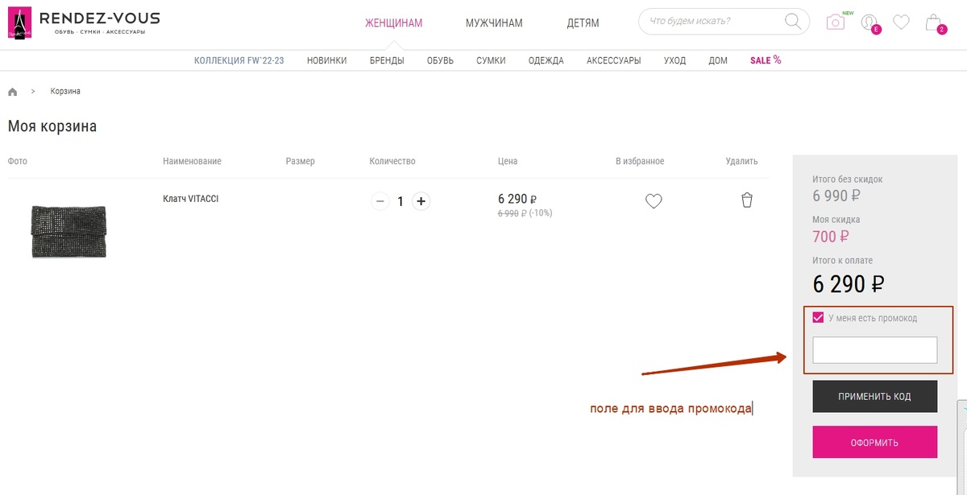Viewport: 967px width, 495px height.
Task: Click the pink 'Оформить' button
Action: [x=874, y=443]
